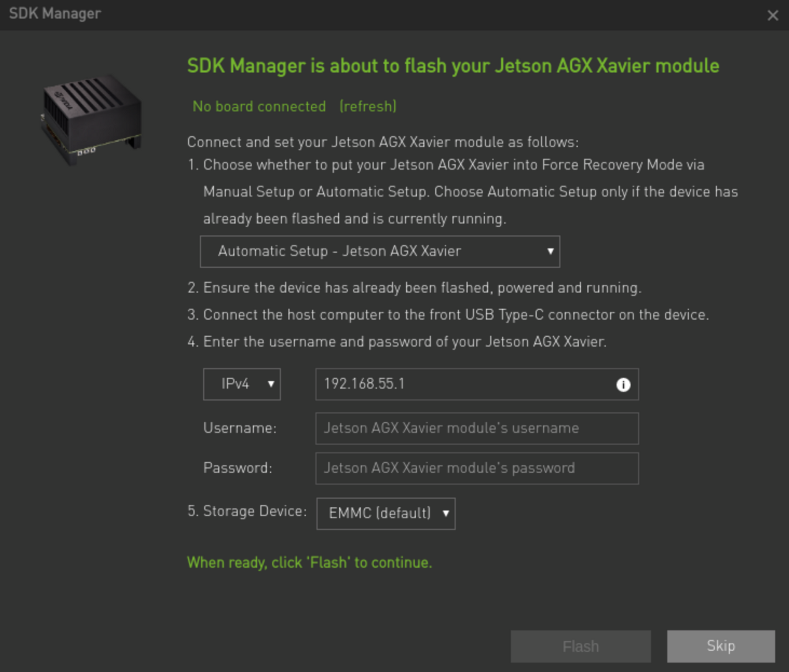Image resolution: width=789 pixels, height=672 pixels.
Task: Click the Username input field
Action: (x=477, y=428)
